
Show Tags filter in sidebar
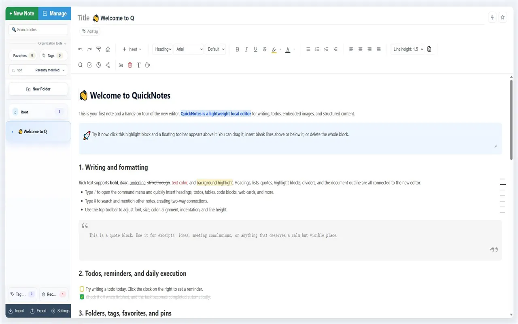[x=53, y=55]
